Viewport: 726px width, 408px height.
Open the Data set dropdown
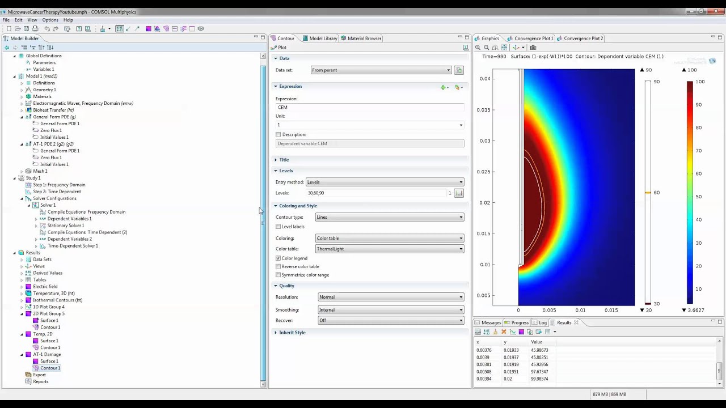[x=381, y=70]
